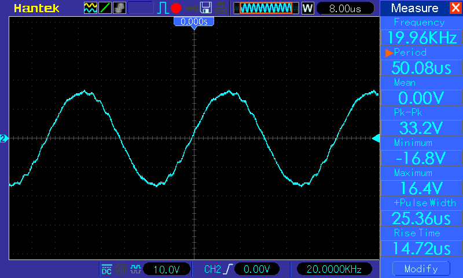The height and width of the screenshot is (278, 463).
Task: Click the 20 bandwidth limit icon
Action: coord(121,269)
